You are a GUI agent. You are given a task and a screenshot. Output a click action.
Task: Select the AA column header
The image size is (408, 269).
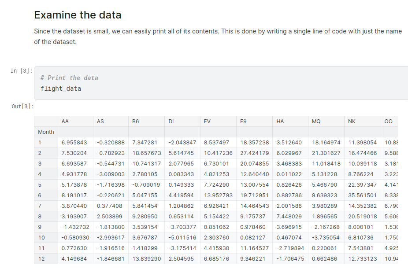click(x=65, y=122)
